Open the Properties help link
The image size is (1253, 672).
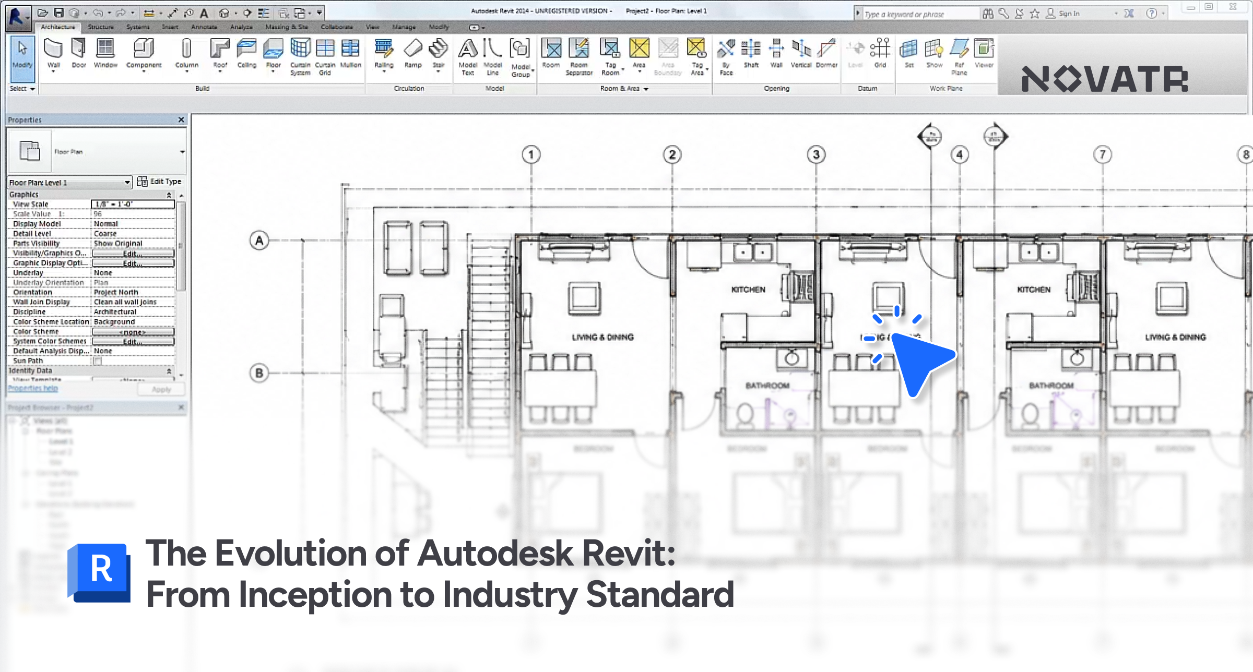pyautogui.click(x=33, y=389)
